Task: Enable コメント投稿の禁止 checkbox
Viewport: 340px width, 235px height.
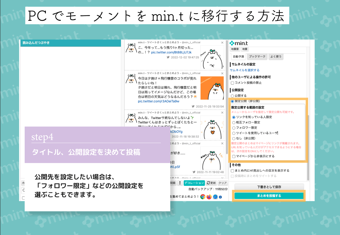Action: (233, 83)
